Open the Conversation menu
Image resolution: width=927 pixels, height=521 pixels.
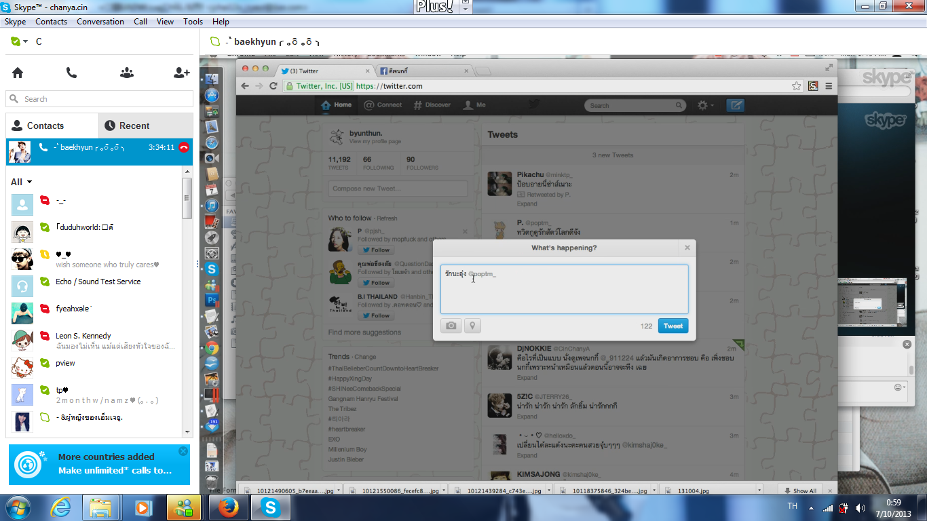tap(100, 22)
